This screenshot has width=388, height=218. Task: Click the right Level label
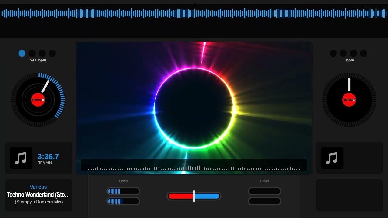[x=265, y=181]
